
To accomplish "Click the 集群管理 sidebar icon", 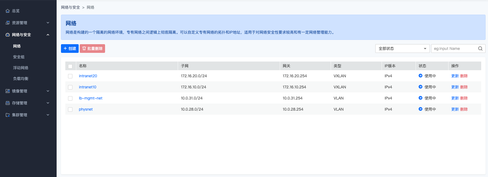I will [x=8, y=115].
